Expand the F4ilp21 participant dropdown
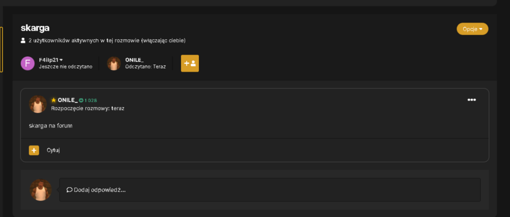This screenshot has width=510, height=217. [x=50, y=60]
